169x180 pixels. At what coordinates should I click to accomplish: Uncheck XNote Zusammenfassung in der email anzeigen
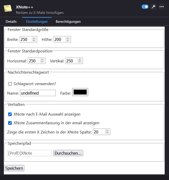(10, 123)
